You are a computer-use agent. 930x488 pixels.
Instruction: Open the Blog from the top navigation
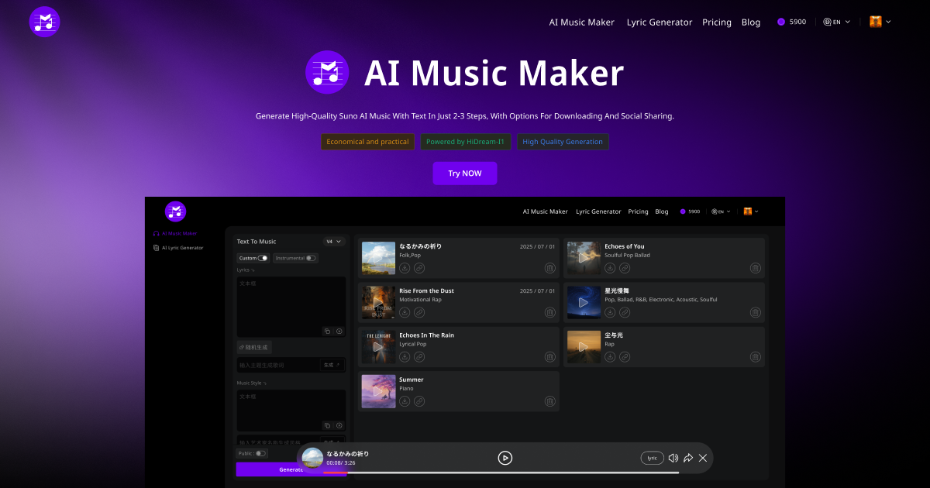pyautogui.click(x=750, y=22)
